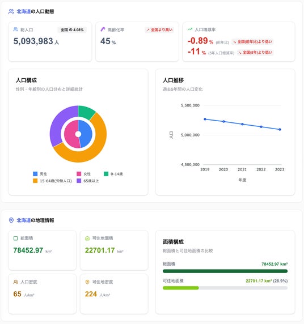Click the people icon beside 北海道の人口動態
The image size is (304, 324).
point(11,11)
